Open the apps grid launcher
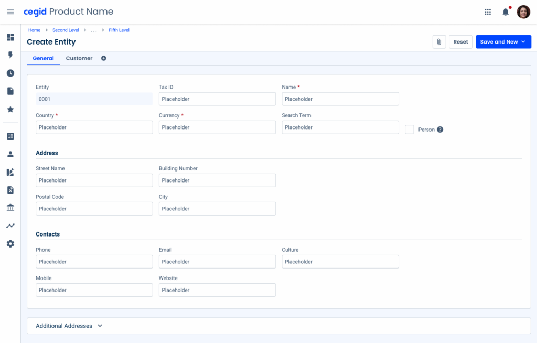Viewport: 537px width, 343px height. [x=488, y=12]
